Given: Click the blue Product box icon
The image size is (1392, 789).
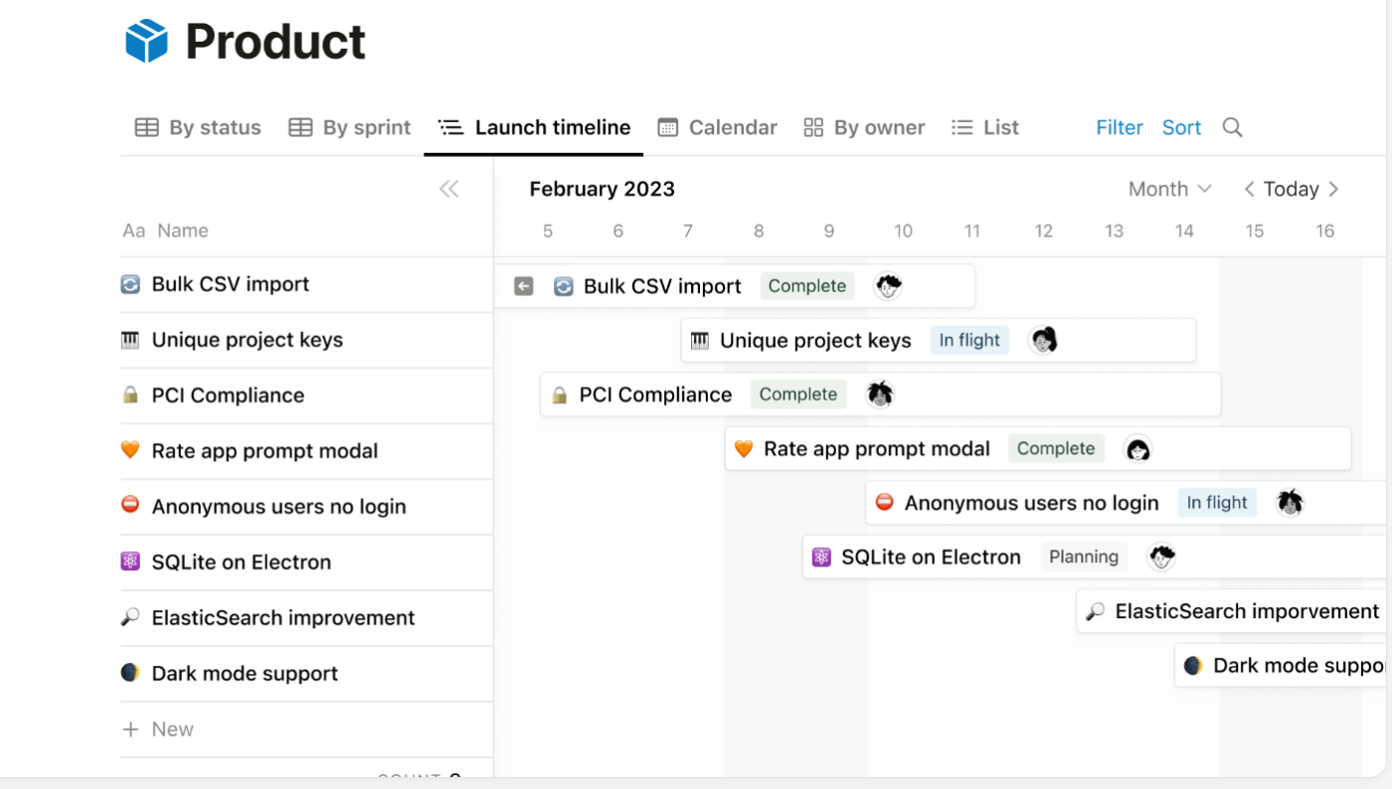Looking at the screenshot, I should point(146,41).
